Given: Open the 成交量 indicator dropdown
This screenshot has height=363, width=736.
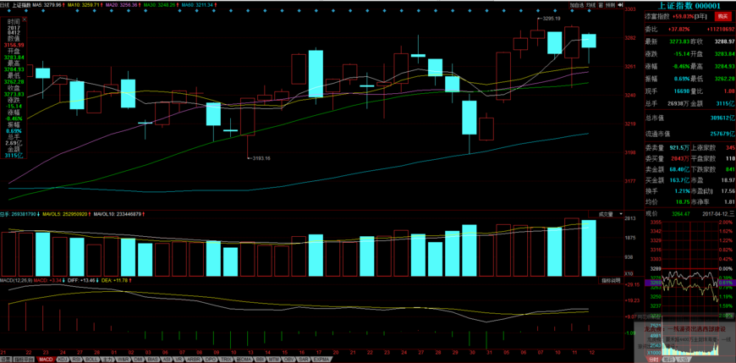Looking at the screenshot, I should pyautogui.click(x=611, y=214).
